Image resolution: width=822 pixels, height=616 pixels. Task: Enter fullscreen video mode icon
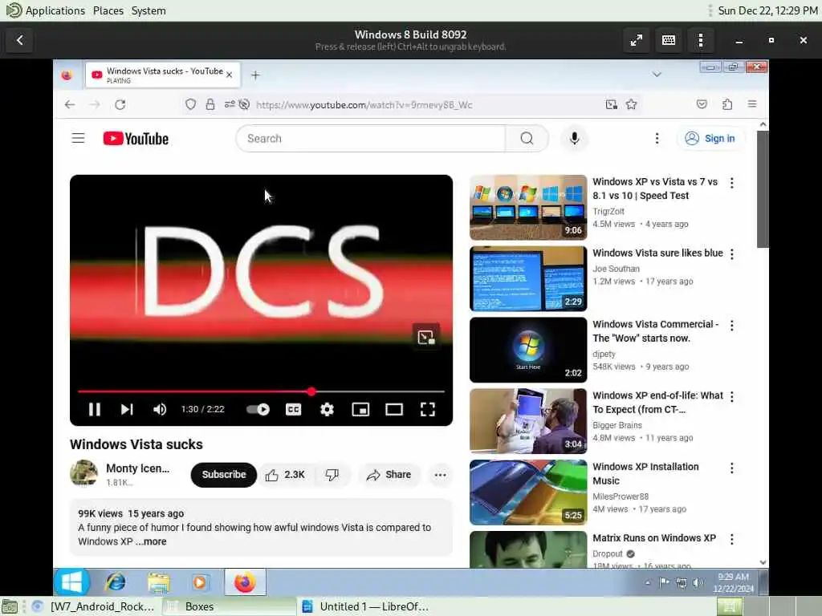(x=428, y=409)
